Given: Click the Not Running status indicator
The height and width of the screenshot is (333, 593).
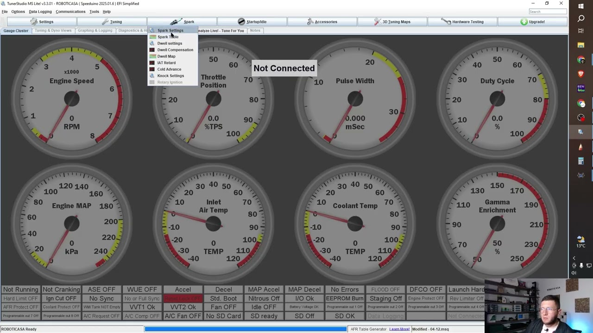Looking at the screenshot, I should 20,290.
